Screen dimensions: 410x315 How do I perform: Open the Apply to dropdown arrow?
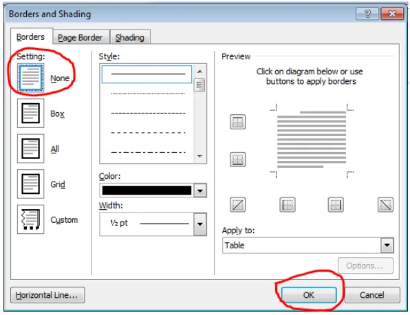click(x=387, y=246)
